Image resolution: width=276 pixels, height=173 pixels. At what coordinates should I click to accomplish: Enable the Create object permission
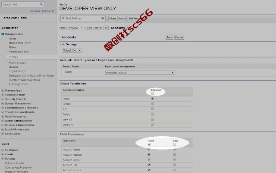pyautogui.click(x=152, y=104)
